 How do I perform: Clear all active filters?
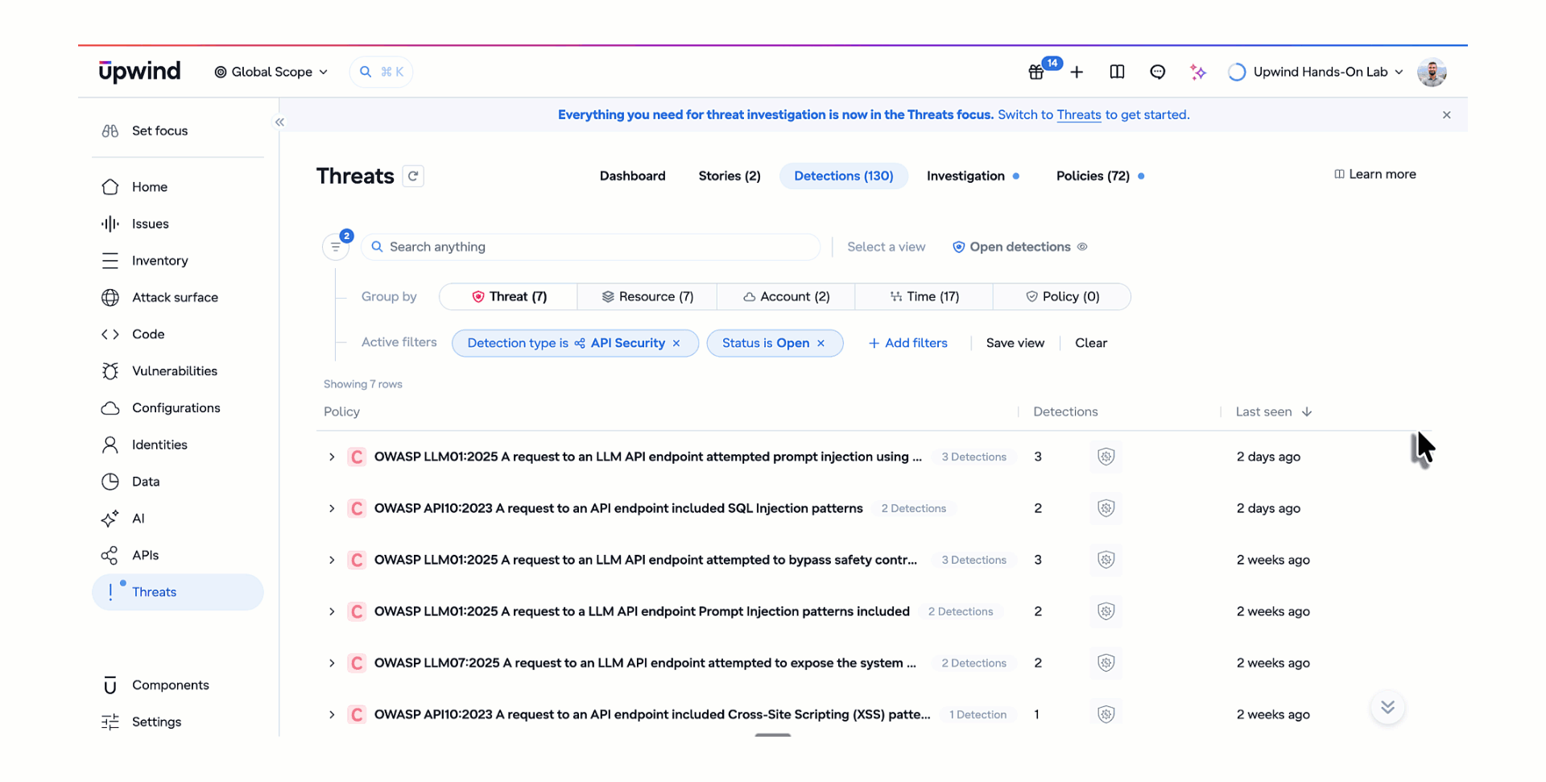1091,343
